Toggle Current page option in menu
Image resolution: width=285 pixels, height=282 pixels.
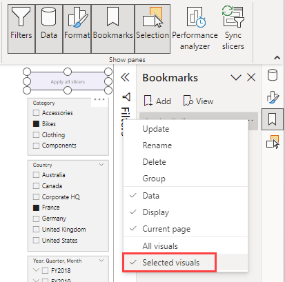coord(186,229)
